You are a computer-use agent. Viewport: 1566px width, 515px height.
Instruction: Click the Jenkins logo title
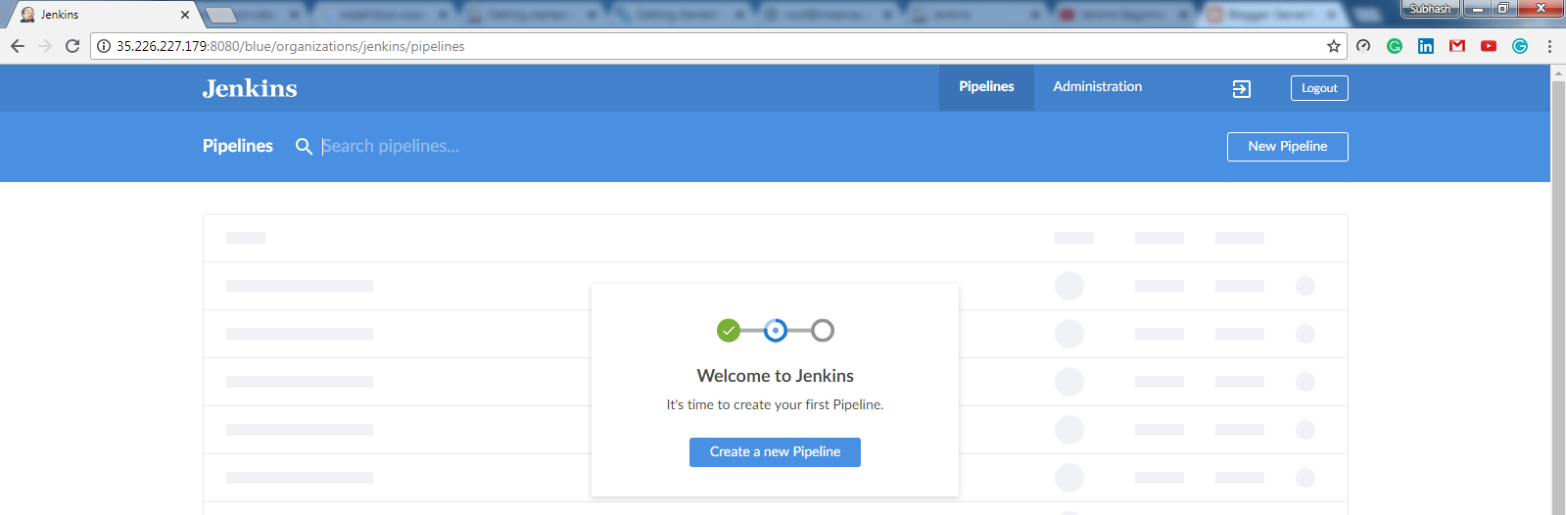click(x=250, y=88)
